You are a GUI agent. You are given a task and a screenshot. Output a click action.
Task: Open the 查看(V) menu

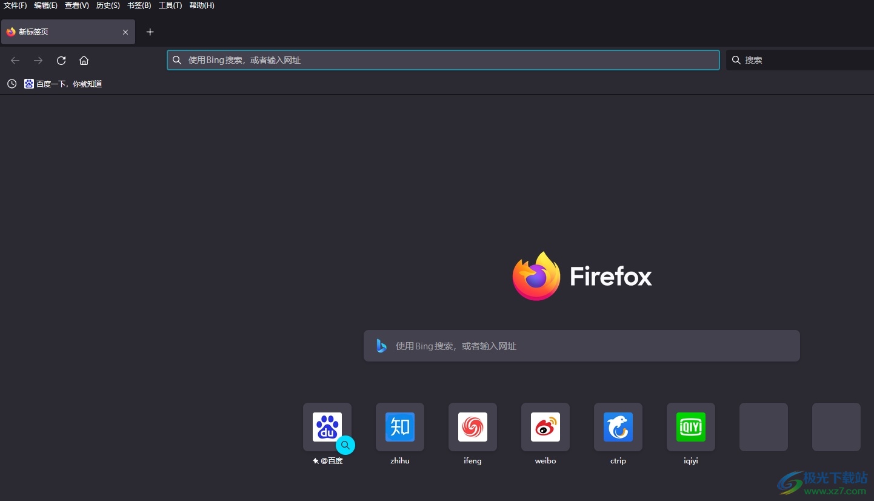click(77, 5)
